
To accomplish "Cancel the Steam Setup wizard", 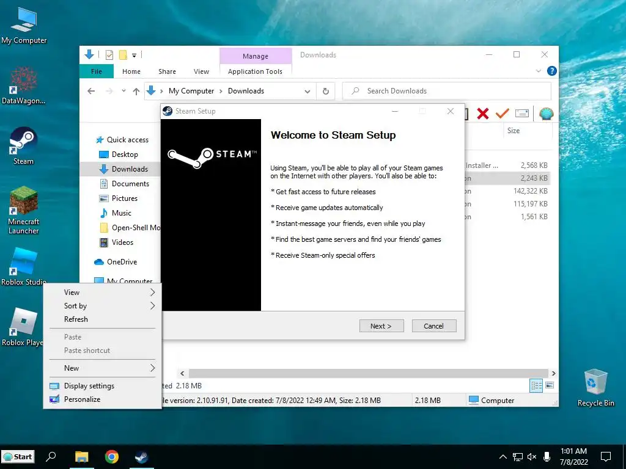I will coord(434,326).
